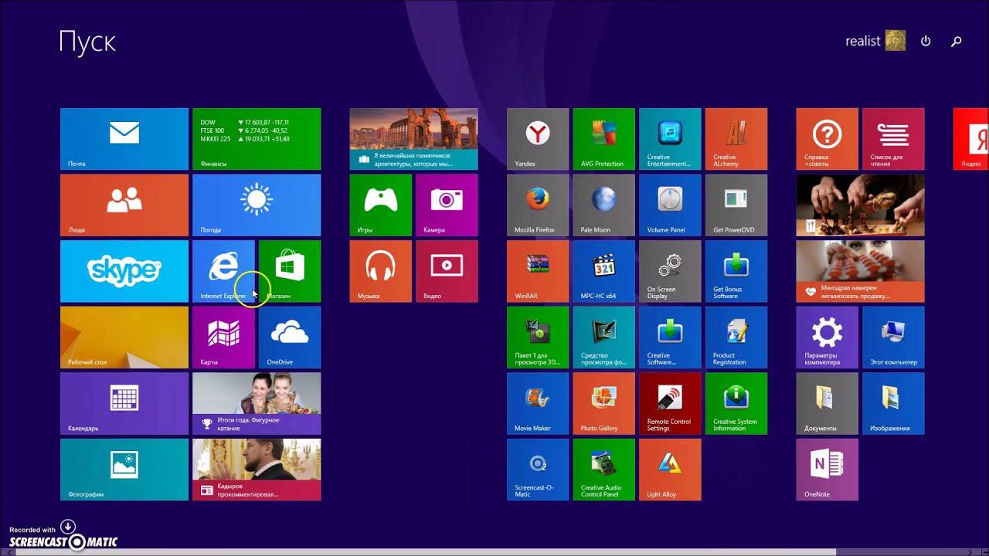Viewport: 989px width, 556px height.
Task: Click the Get PowerDVD tile
Action: pyautogui.click(x=736, y=205)
